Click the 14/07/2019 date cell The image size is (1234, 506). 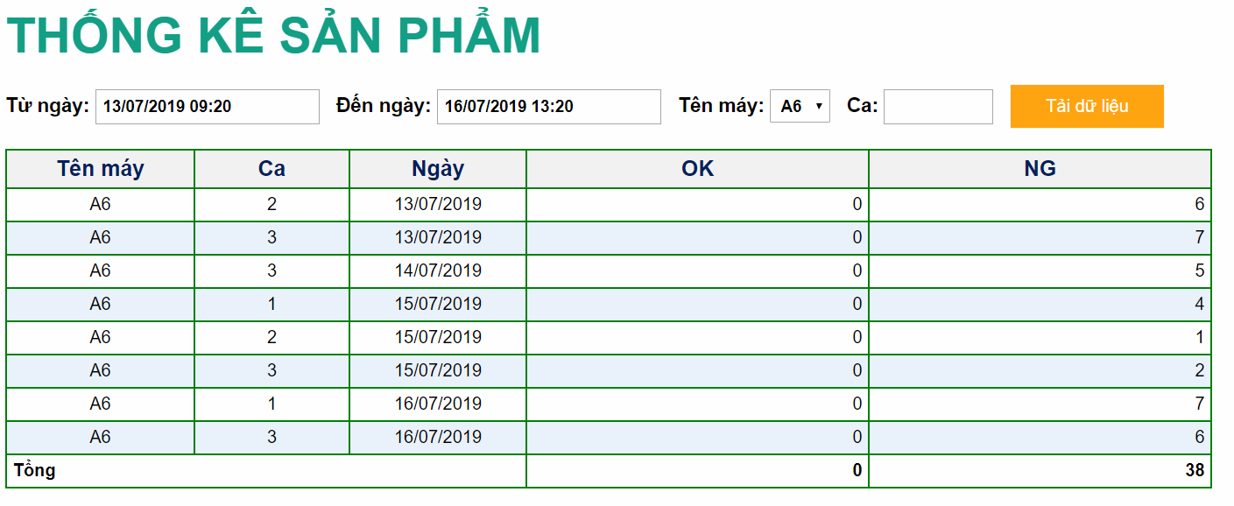pyautogui.click(x=438, y=271)
